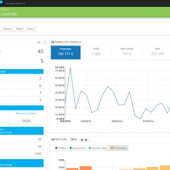This screenshot has height=170, width=170.
Task: Toggle the Carrello medio forecast series
Action: pyautogui.click(x=98, y=148)
